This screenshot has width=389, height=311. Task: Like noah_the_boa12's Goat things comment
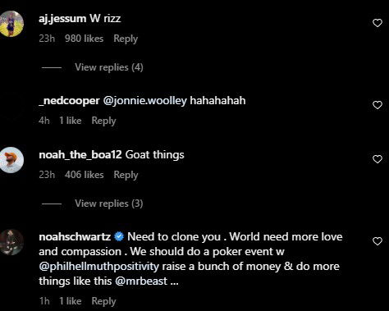click(x=378, y=159)
